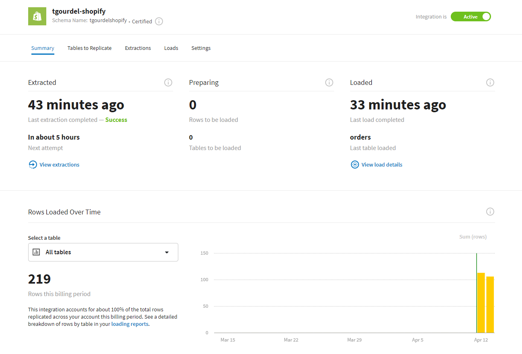Expand table selector using caret arrow
The width and height of the screenshot is (522, 354).
coord(167,252)
